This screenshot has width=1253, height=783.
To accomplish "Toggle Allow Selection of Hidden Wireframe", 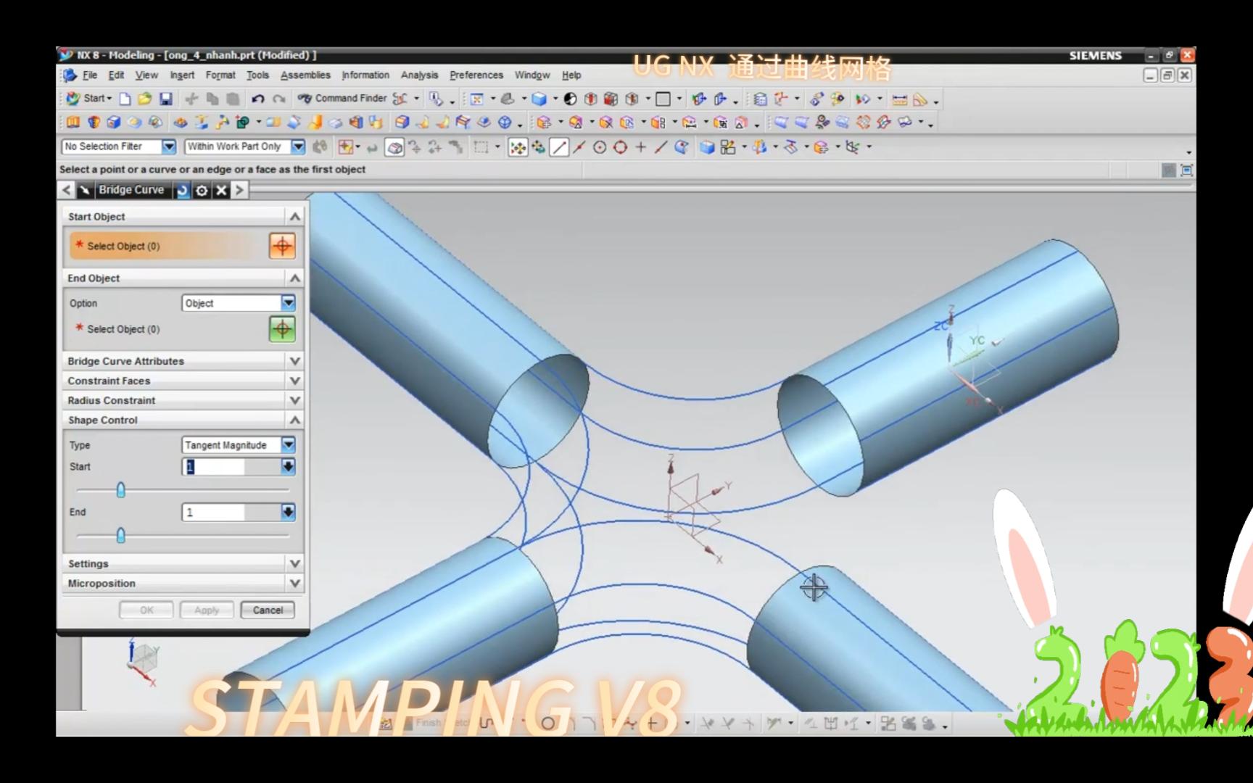I will point(394,147).
